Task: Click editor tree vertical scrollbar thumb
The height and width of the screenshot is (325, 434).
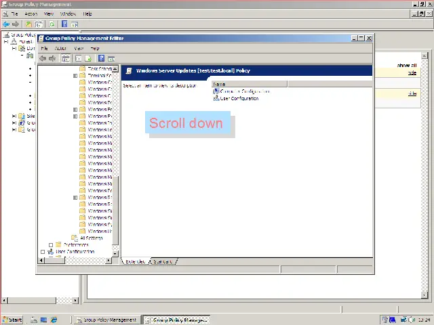Action: pyautogui.click(x=115, y=210)
